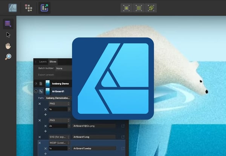Viewport: 226px width, 156px height.
Task: Edit the Artboard1.webp filename field
Action: point(94,148)
